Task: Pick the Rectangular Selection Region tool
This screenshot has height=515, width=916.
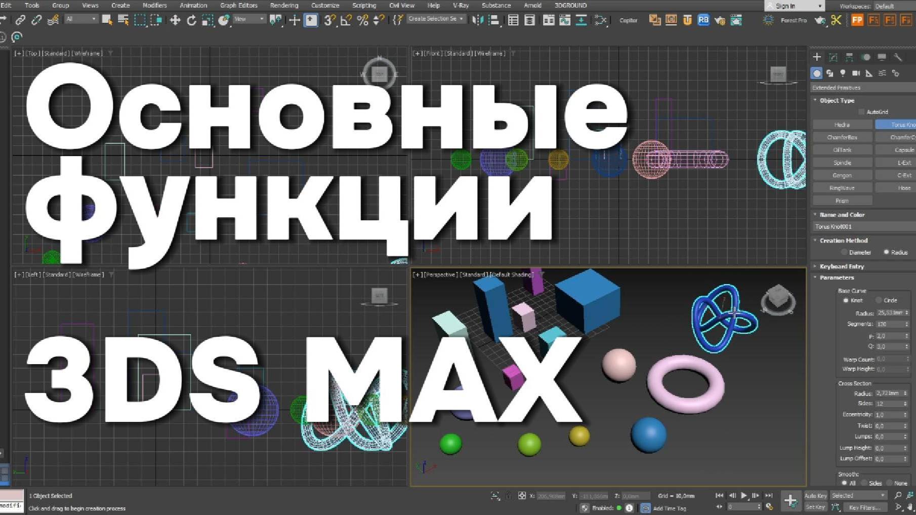Action: pos(140,20)
